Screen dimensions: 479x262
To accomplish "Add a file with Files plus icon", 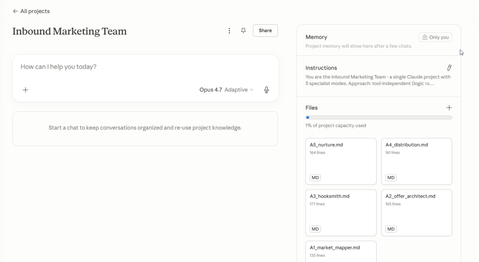I will pyautogui.click(x=449, y=108).
